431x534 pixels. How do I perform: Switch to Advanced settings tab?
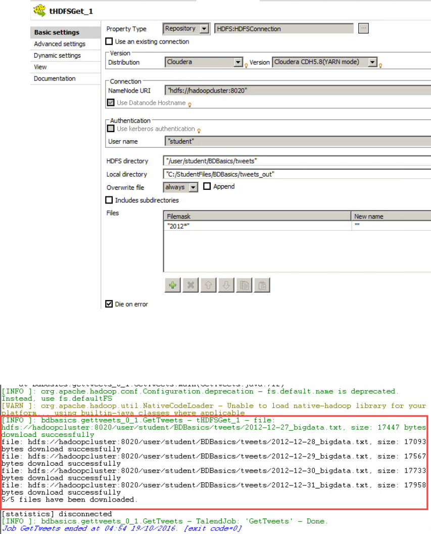click(x=60, y=44)
